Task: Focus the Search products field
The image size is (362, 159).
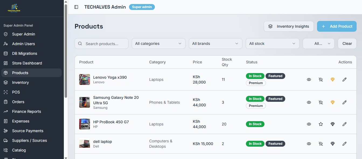Action: (x=102, y=44)
